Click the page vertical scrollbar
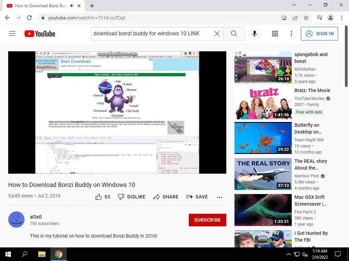The height and width of the screenshot is (261, 349). click(x=347, y=56)
